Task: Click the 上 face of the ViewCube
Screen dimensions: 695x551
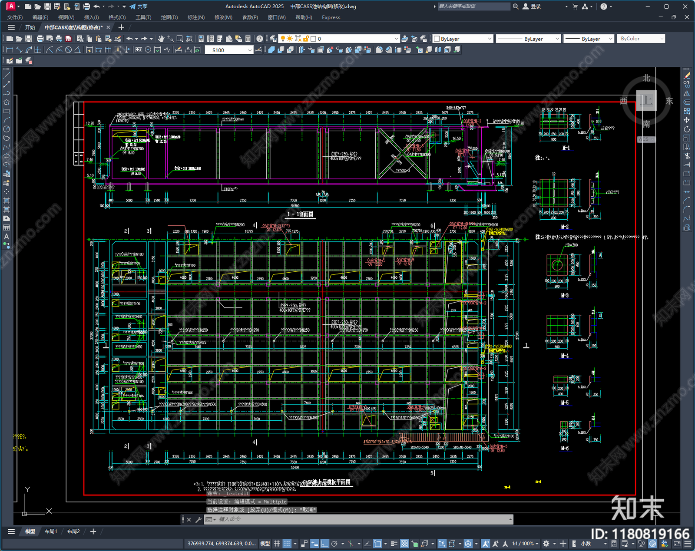Action: pyautogui.click(x=646, y=101)
